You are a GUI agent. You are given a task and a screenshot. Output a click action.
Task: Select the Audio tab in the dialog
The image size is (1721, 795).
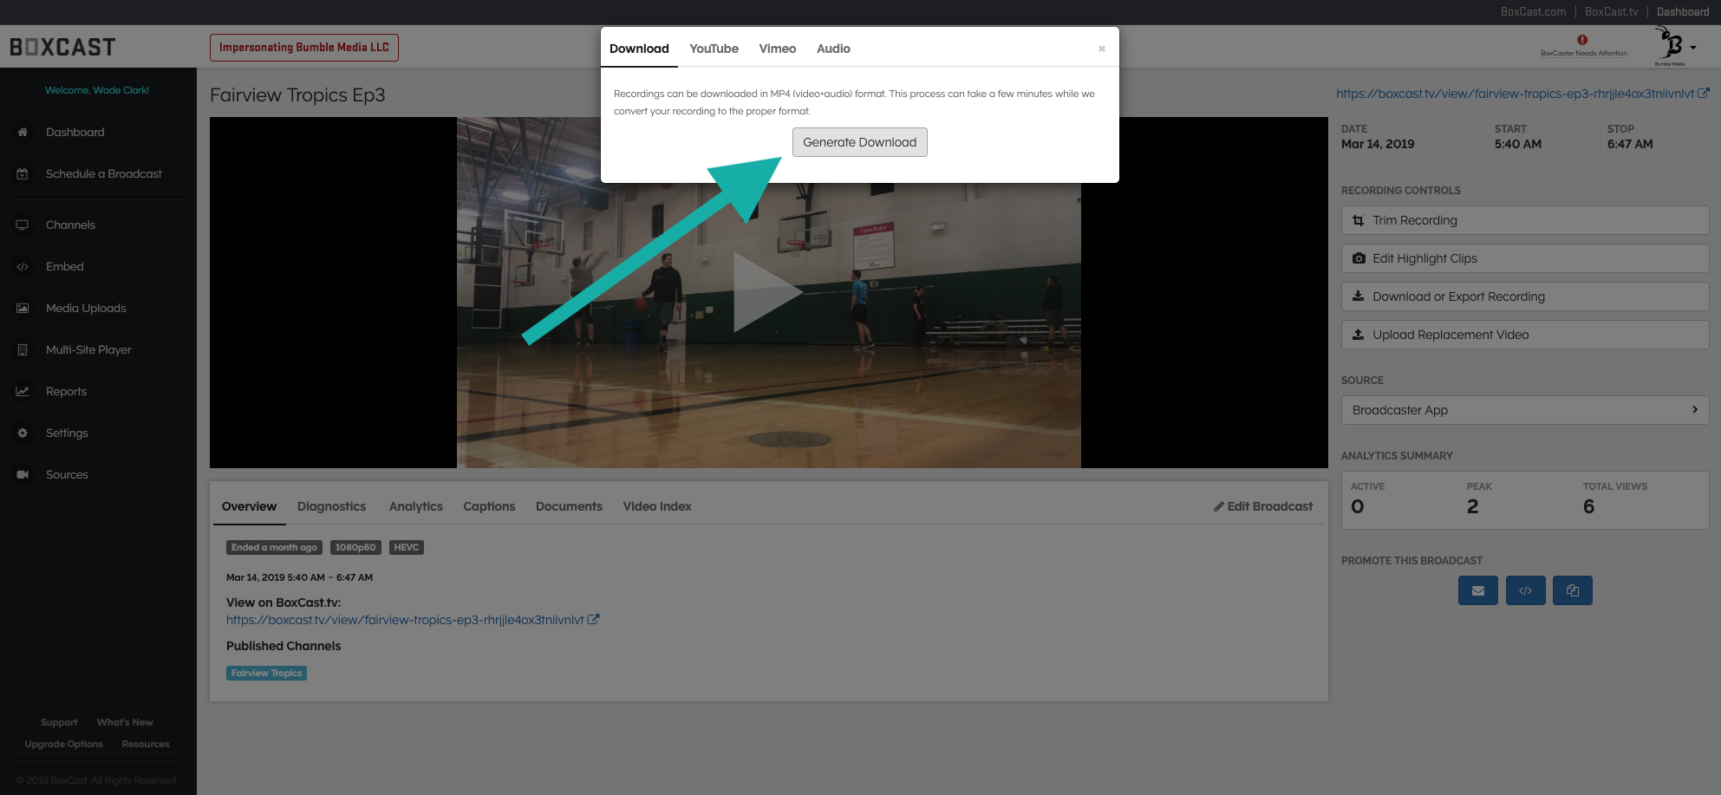coord(832,49)
